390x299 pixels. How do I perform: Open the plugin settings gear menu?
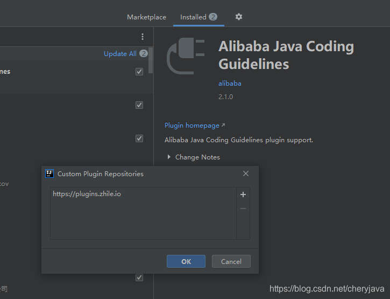[x=239, y=17]
